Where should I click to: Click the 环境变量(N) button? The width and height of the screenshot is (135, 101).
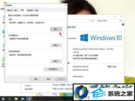(54, 69)
